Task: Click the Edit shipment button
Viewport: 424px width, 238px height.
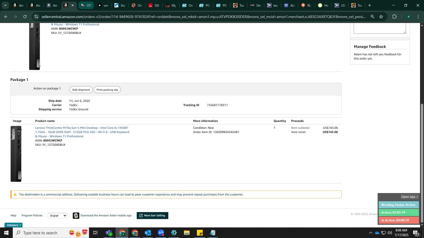Action: (81, 90)
